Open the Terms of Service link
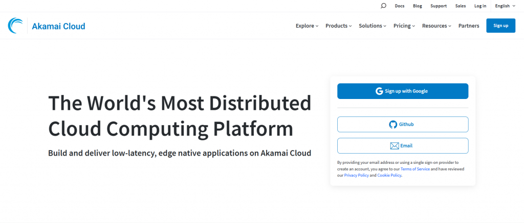The width and height of the screenshot is (524, 223). coord(415,169)
